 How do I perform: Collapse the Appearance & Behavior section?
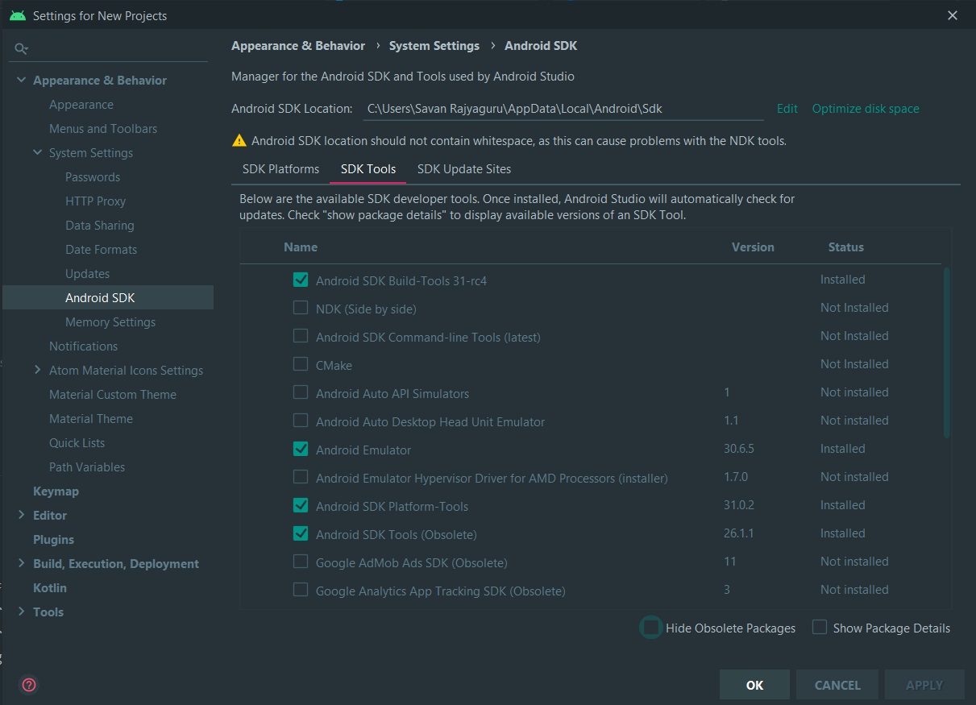(x=21, y=80)
